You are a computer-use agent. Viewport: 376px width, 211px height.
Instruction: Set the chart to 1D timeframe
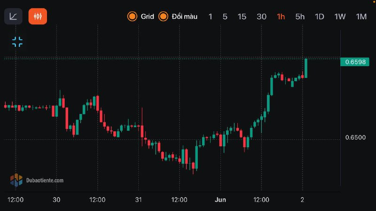(320, 16)
